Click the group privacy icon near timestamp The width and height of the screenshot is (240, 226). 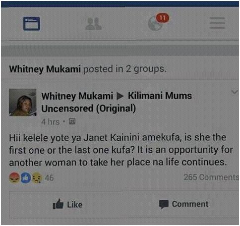[x=72, y=121]
